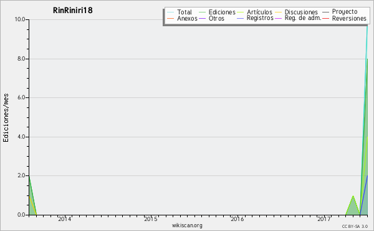Image resolution: width=374 pixels, height=231 pixels.
Task: Click the 10.0 y-axis value
Action: [21, 19]
